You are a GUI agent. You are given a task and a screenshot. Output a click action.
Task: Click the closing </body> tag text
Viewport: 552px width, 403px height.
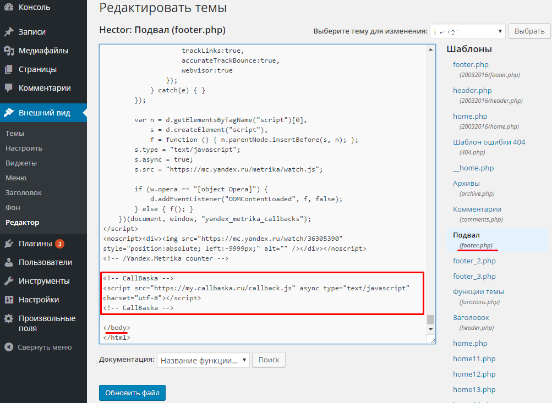[117, 327]
